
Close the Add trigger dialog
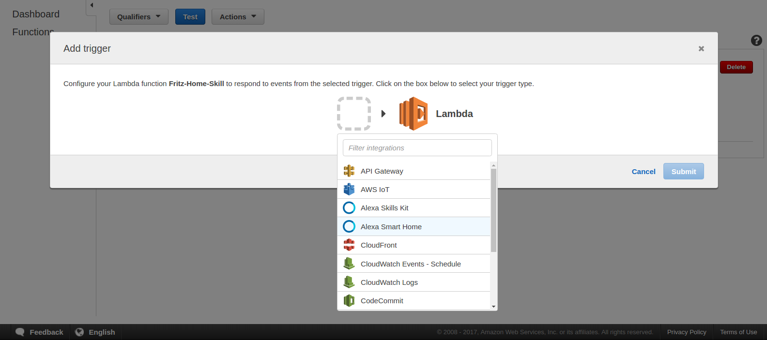coord(701,48)
